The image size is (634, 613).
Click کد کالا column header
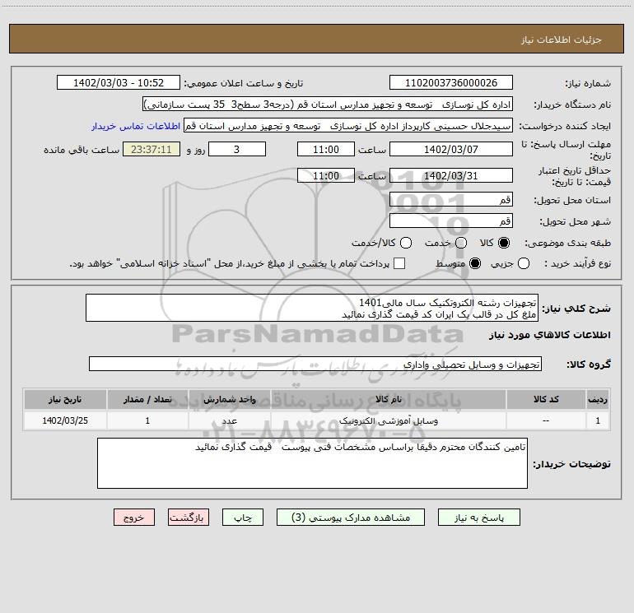(546, 399)
